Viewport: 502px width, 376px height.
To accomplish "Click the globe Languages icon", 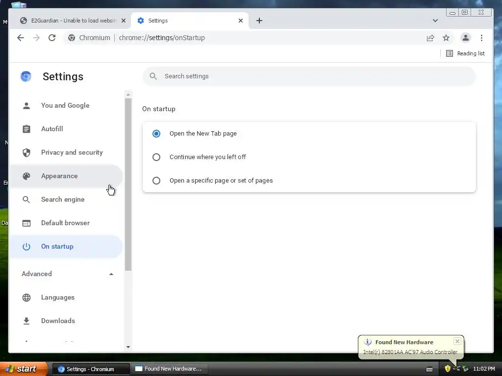I will click(26, 297).
